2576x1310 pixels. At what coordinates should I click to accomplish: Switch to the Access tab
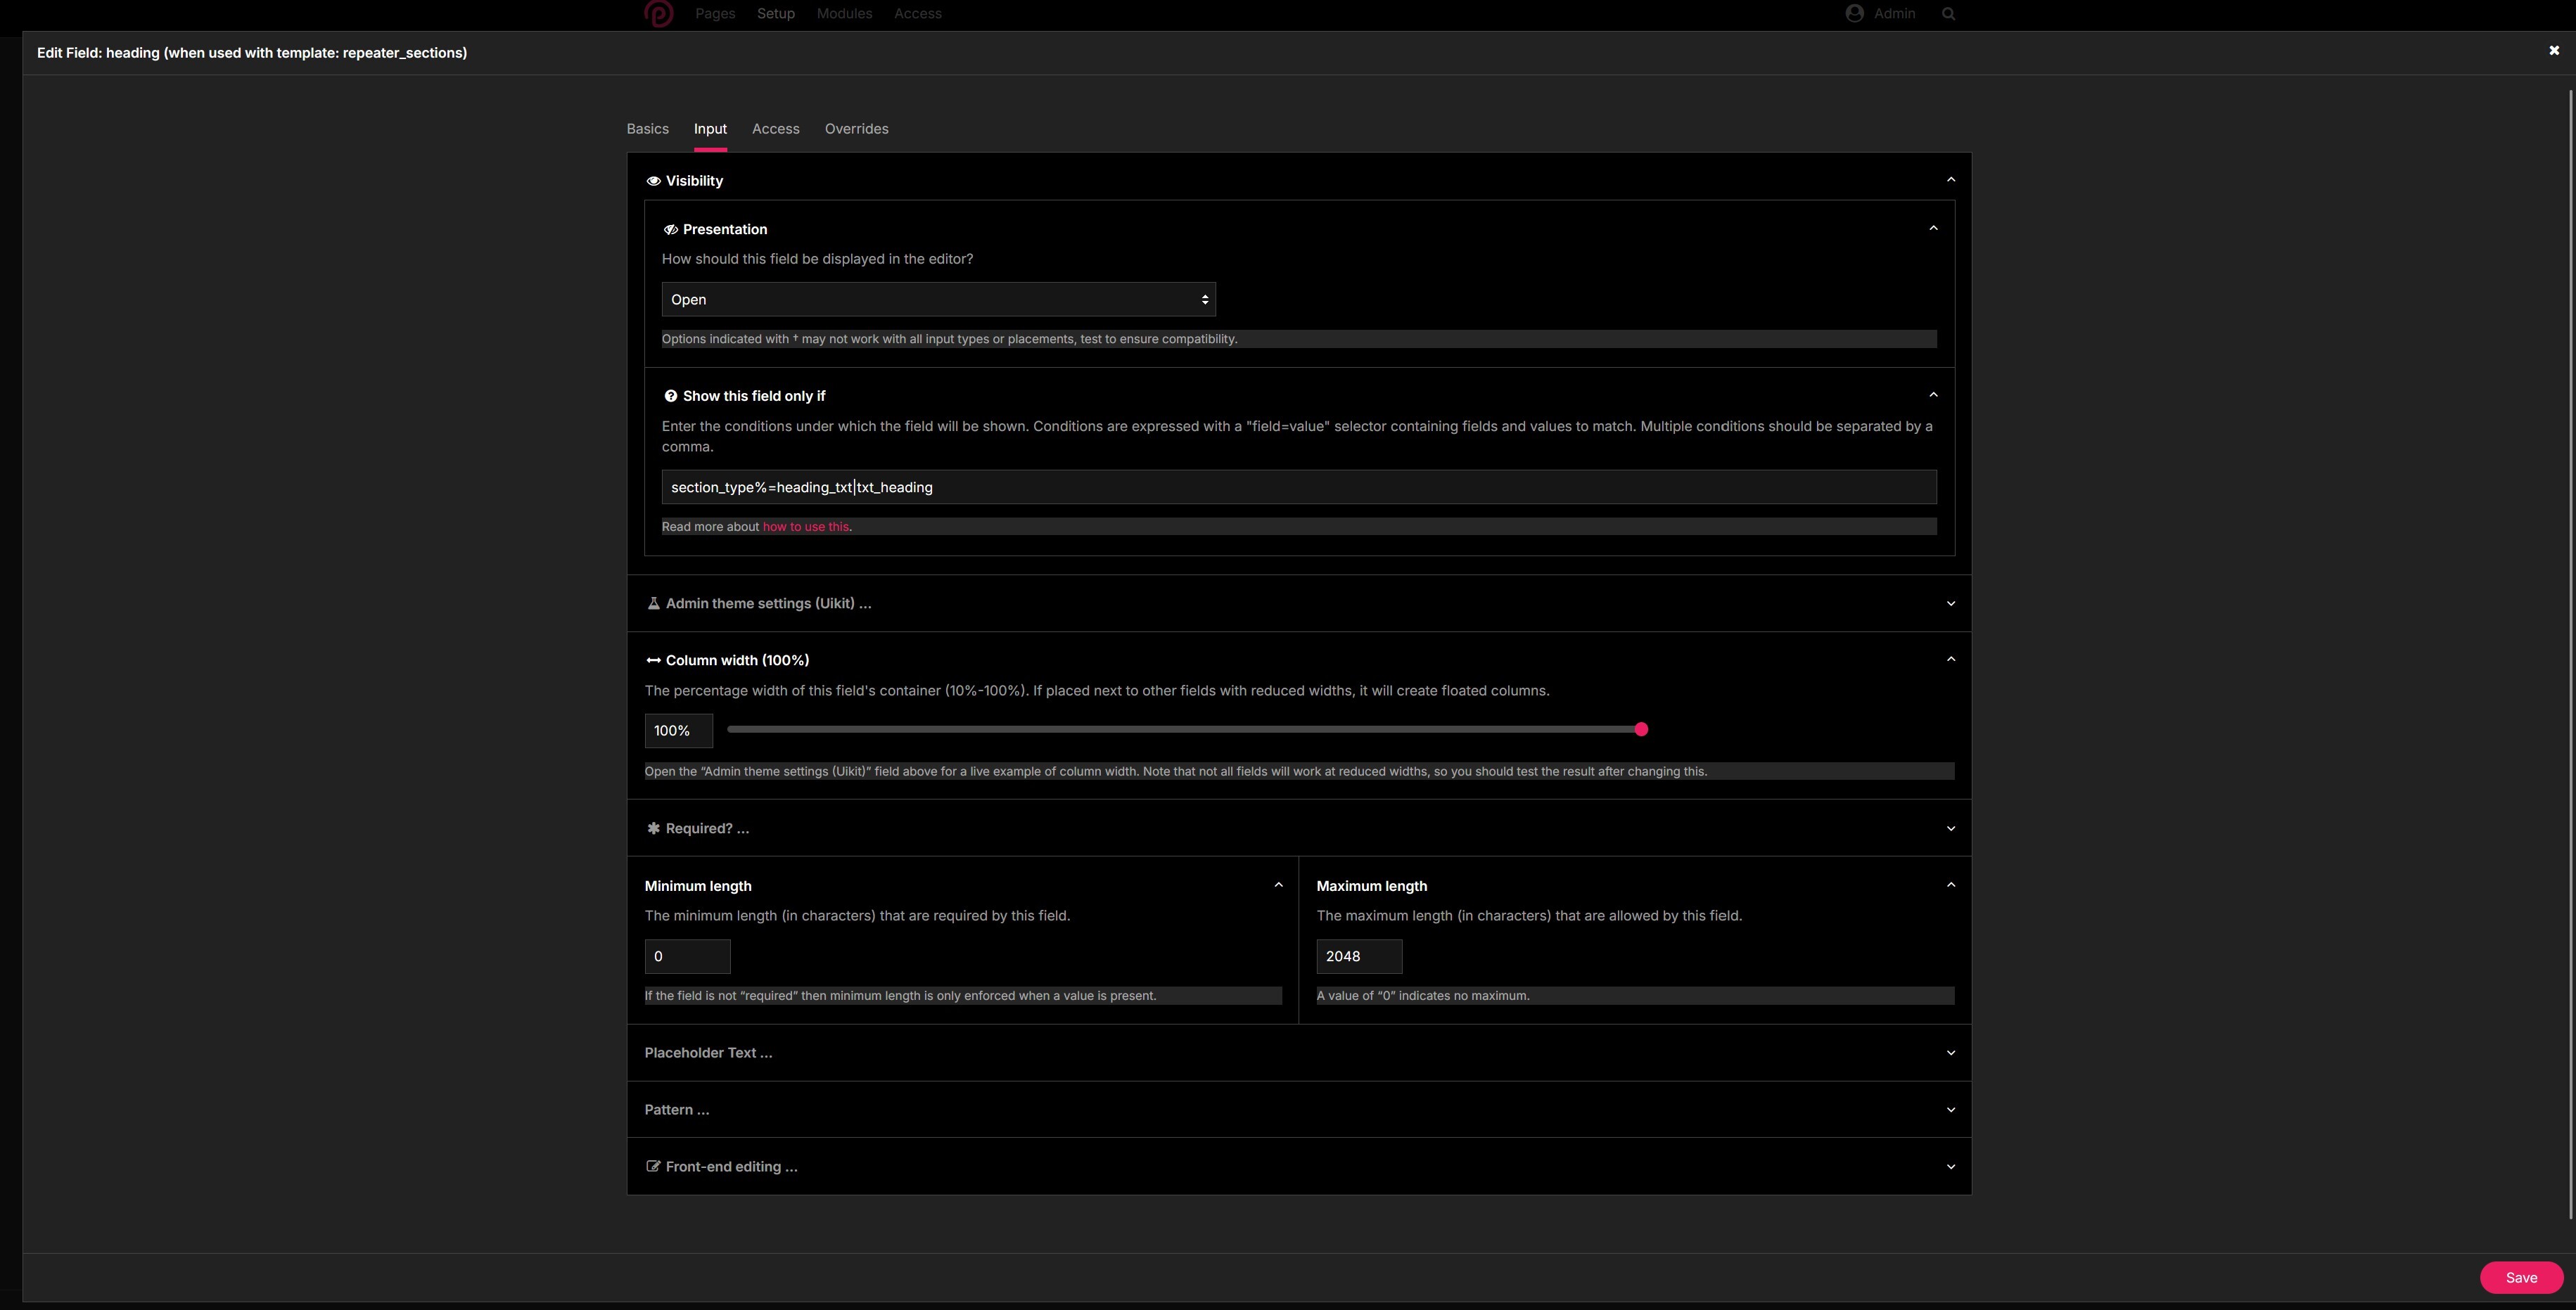coord(775,129)
